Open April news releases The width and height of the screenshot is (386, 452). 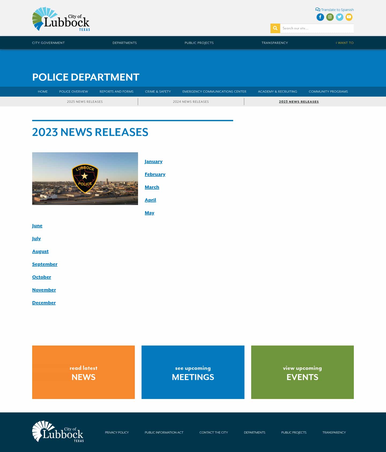click(150, 200)
